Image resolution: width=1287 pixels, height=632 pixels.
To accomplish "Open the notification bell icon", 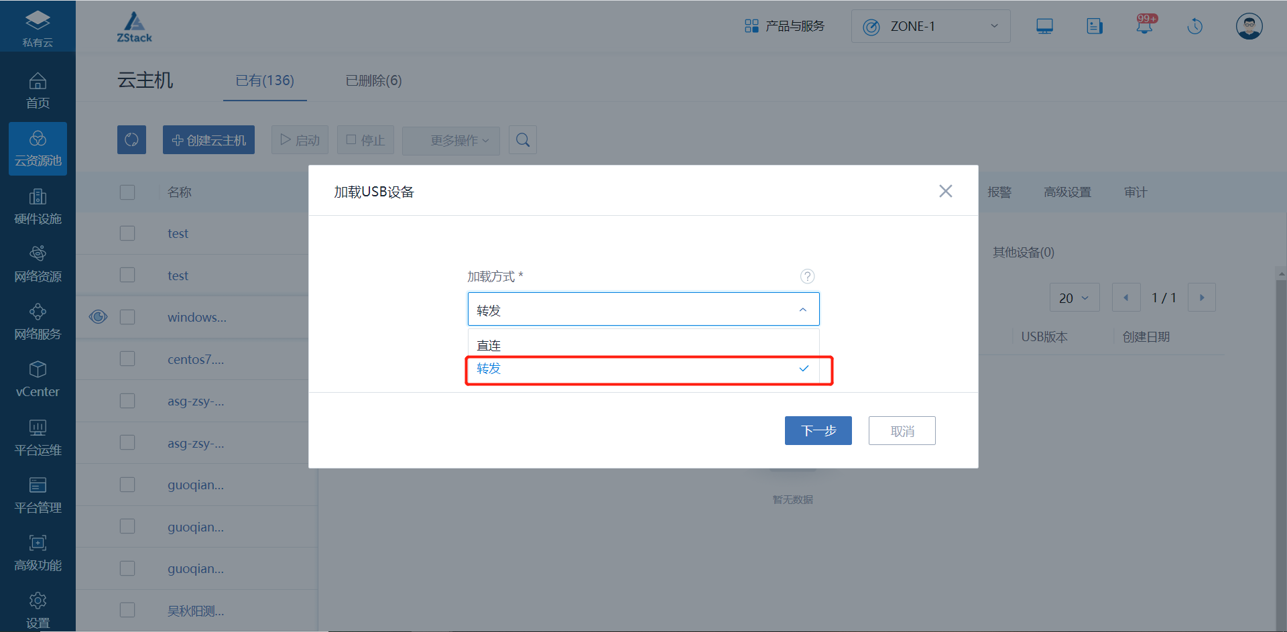I will (1144, 26).
